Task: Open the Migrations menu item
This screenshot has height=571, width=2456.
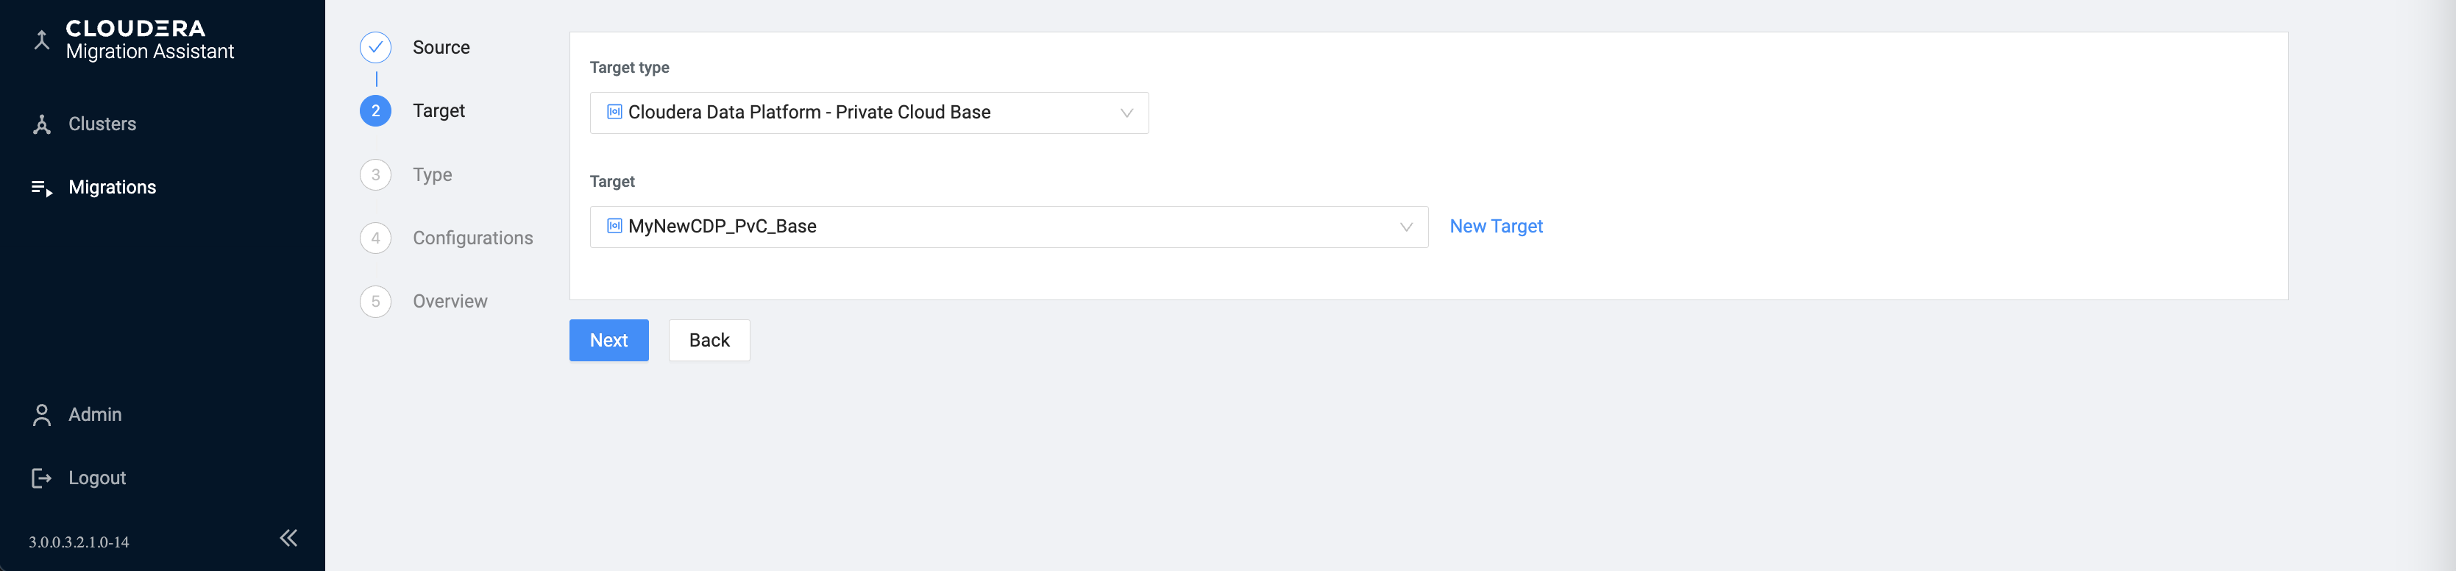Action: [x=113, y=188]
